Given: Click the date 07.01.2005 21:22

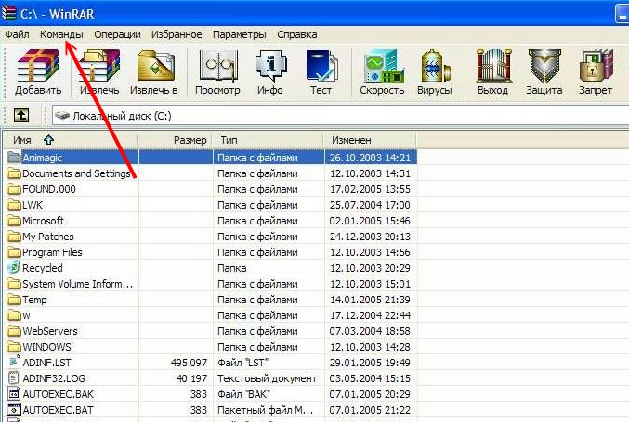Looking at the screenshot, I should pyautogui.click(x=371, y=410).
